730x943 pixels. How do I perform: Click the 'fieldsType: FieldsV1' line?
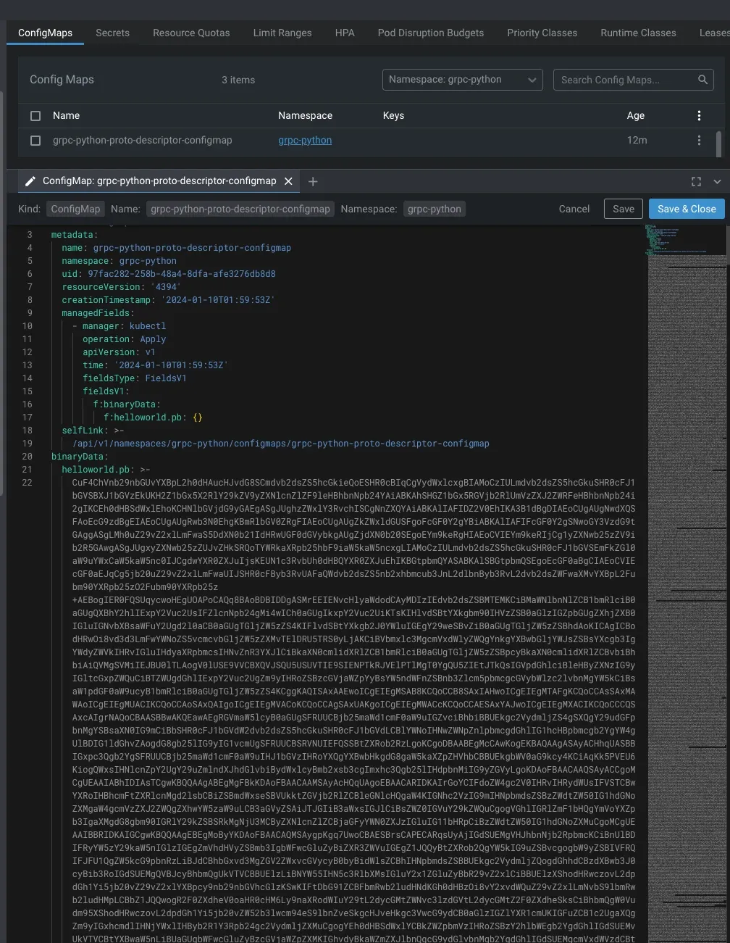pos(135,378)
